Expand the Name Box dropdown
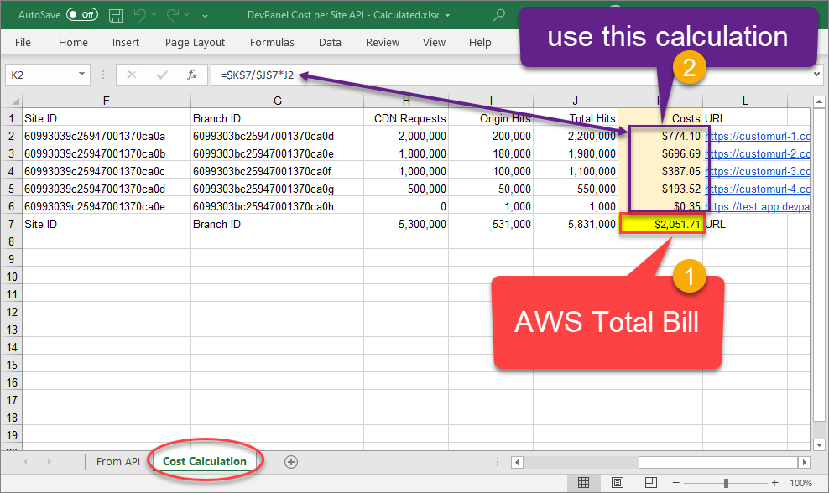The width and height of the screenshot is (829, 493). click(81, 75)
